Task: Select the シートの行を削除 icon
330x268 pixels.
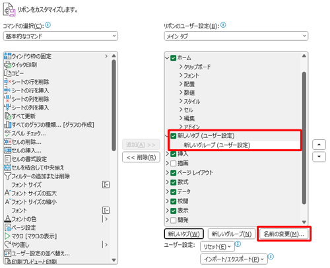Action: click(x=7, y=82)
